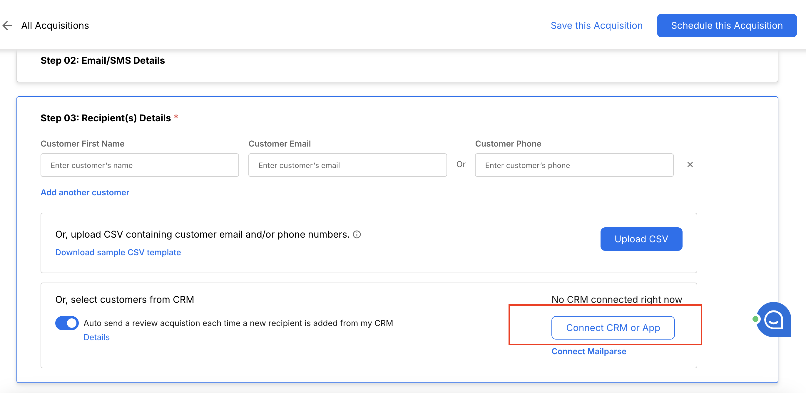Open the Connect Mailparse link
The image size is (806, 393).
[x=588, y=351]
